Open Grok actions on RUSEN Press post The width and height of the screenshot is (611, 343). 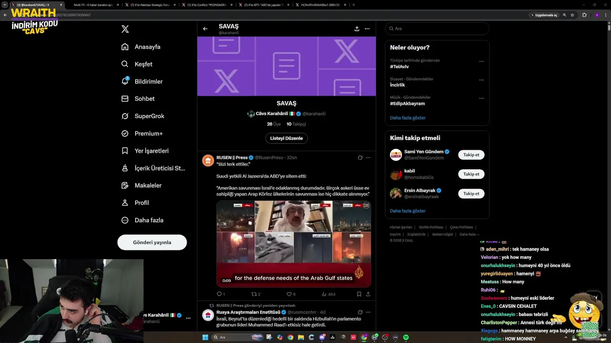point(360,157)
